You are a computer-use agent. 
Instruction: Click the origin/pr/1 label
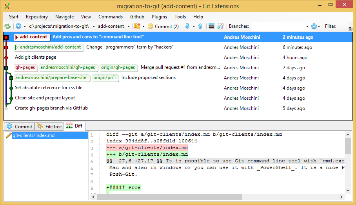tap(105, 78)
